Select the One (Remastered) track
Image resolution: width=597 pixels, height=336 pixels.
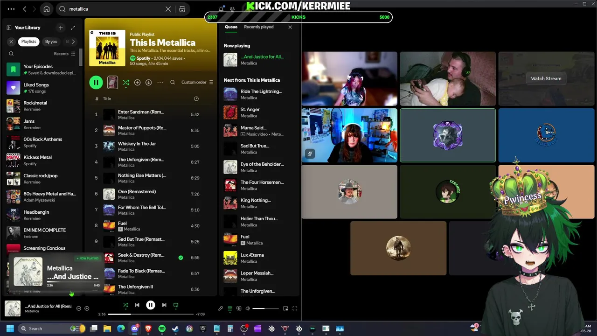coord(152,194)
